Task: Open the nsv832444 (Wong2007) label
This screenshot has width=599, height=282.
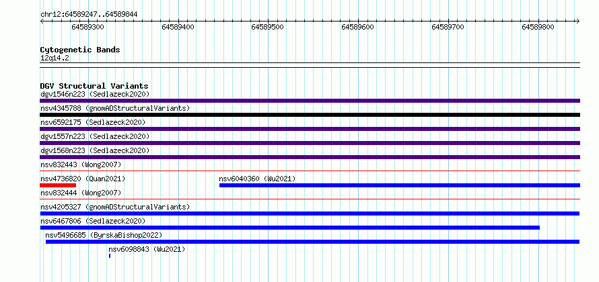Action: [81, 193]
